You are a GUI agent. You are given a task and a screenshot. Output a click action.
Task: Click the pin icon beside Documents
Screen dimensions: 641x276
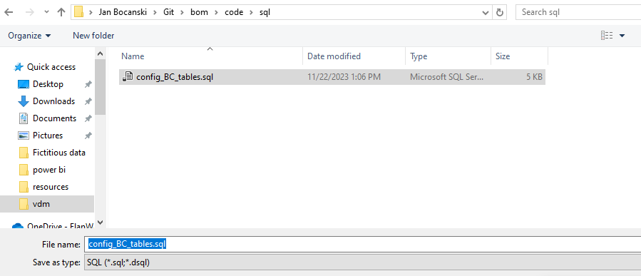(x=88, y=118)
